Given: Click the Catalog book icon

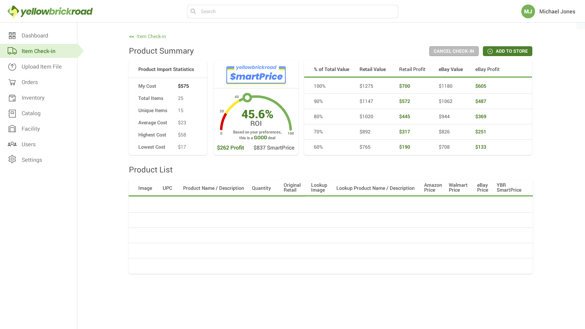Looking at the screenshot, I should pos(12,113).
